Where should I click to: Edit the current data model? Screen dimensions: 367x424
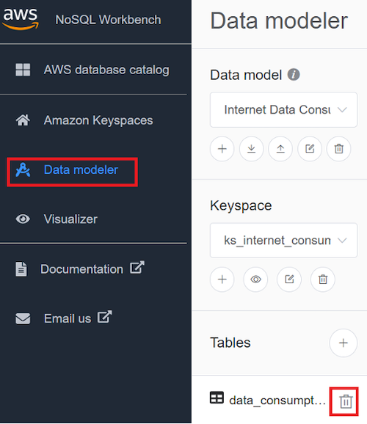tap(310, 149)
